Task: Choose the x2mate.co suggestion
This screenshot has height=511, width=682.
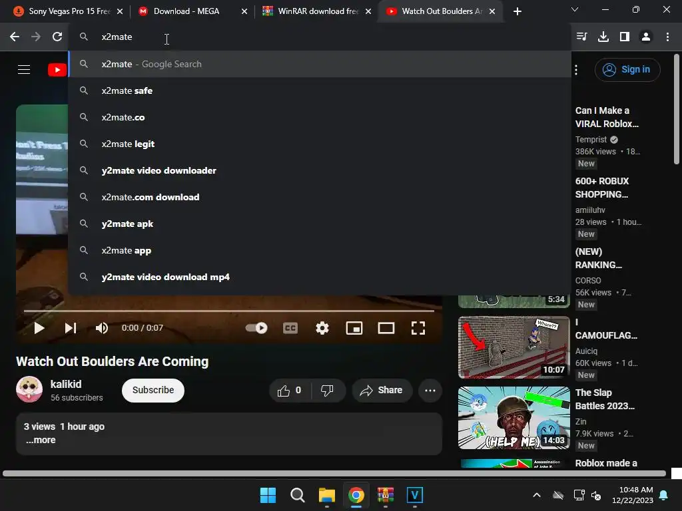Action: [x=320, y=117]
